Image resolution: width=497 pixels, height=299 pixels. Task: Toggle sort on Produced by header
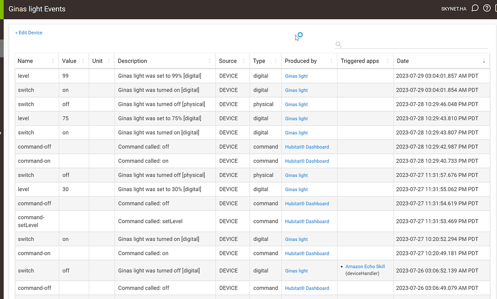click(x=331, y=61)
